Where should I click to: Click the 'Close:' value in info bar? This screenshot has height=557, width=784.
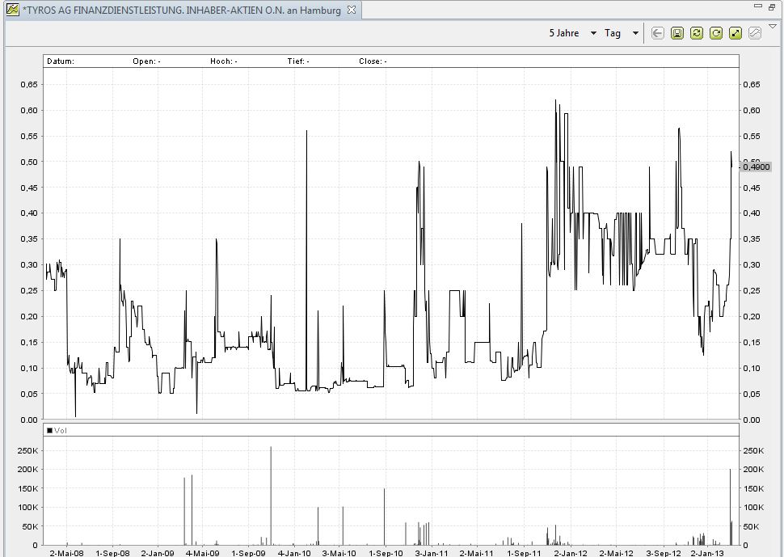tap(373, 61)
